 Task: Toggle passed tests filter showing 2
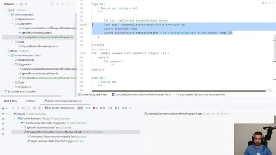coord(88,108)
